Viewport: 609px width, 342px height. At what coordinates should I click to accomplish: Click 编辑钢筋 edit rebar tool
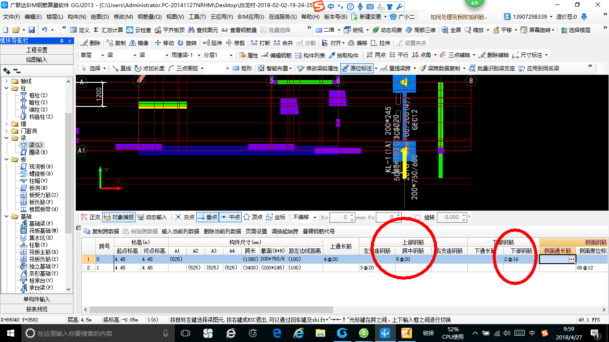tap(277, 55)
